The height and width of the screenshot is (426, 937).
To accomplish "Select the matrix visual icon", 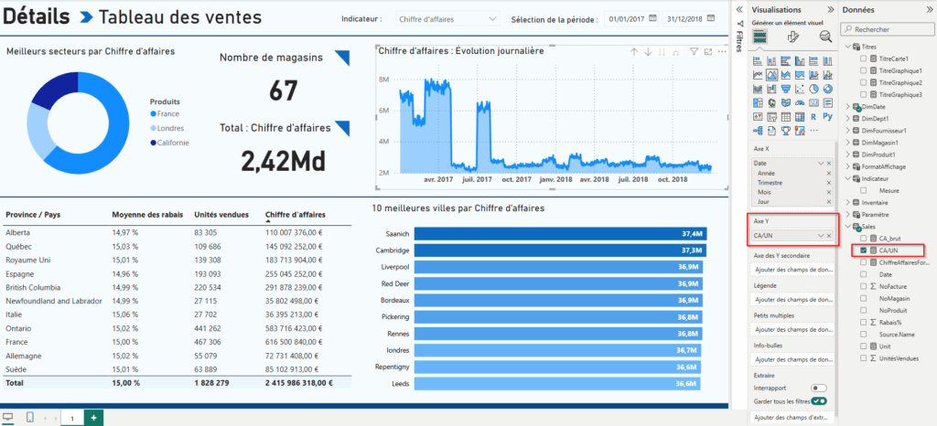I will tap(800, 116).
